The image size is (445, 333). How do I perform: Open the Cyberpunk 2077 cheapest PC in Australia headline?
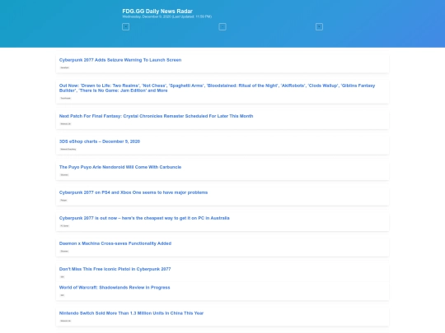point(144,218)
